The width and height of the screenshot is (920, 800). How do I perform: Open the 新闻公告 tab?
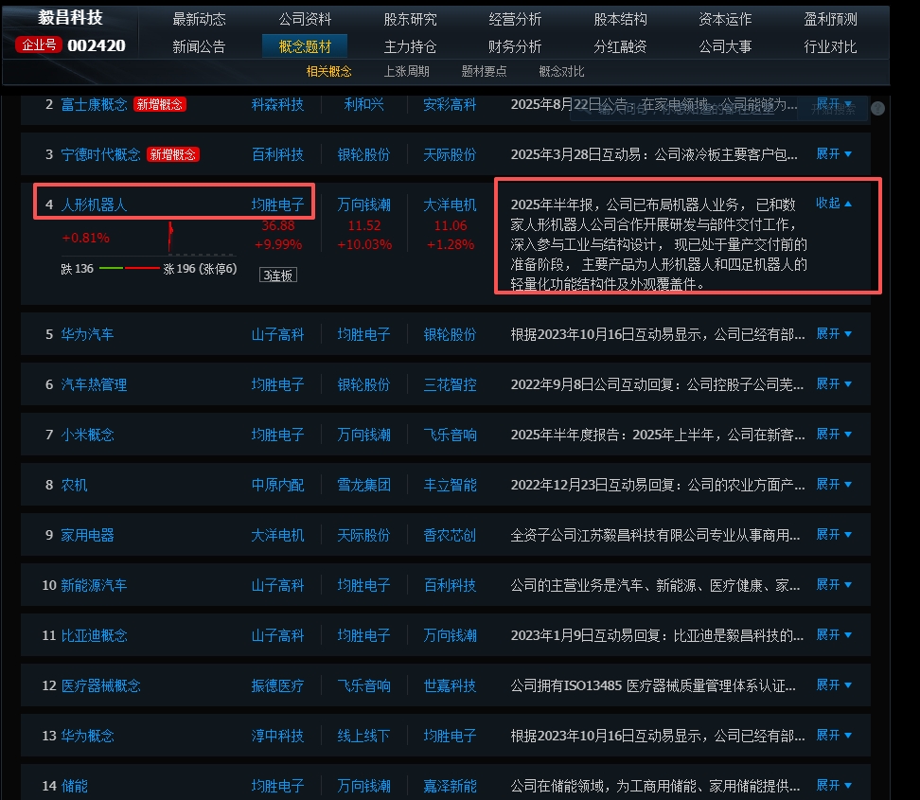(x=199, y=46)
